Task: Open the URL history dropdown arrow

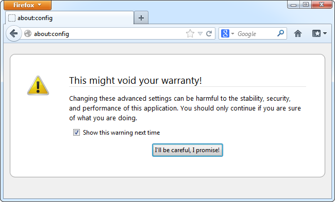Action: 200,33
